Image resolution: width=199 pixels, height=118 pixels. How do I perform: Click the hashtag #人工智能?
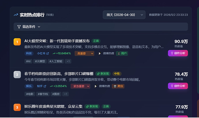[x=56, y=61]
